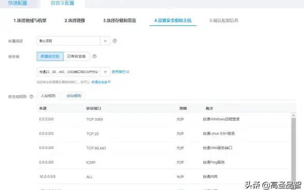This screenshot has height=190, width=304.
Task: Click source 0.0.0.0/0 in TCP:22 row
Action: coord(47,134)
